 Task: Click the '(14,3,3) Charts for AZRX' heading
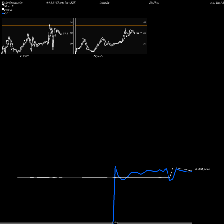[x=60, y=3]
